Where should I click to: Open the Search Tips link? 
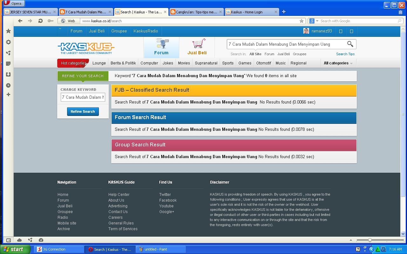pyautogui.click(x=345, y=54)
